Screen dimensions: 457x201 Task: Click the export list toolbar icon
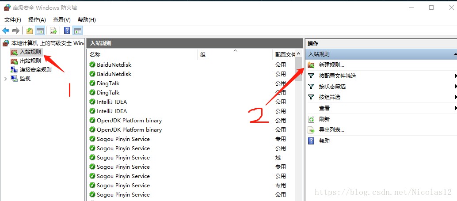coord(53,30)
